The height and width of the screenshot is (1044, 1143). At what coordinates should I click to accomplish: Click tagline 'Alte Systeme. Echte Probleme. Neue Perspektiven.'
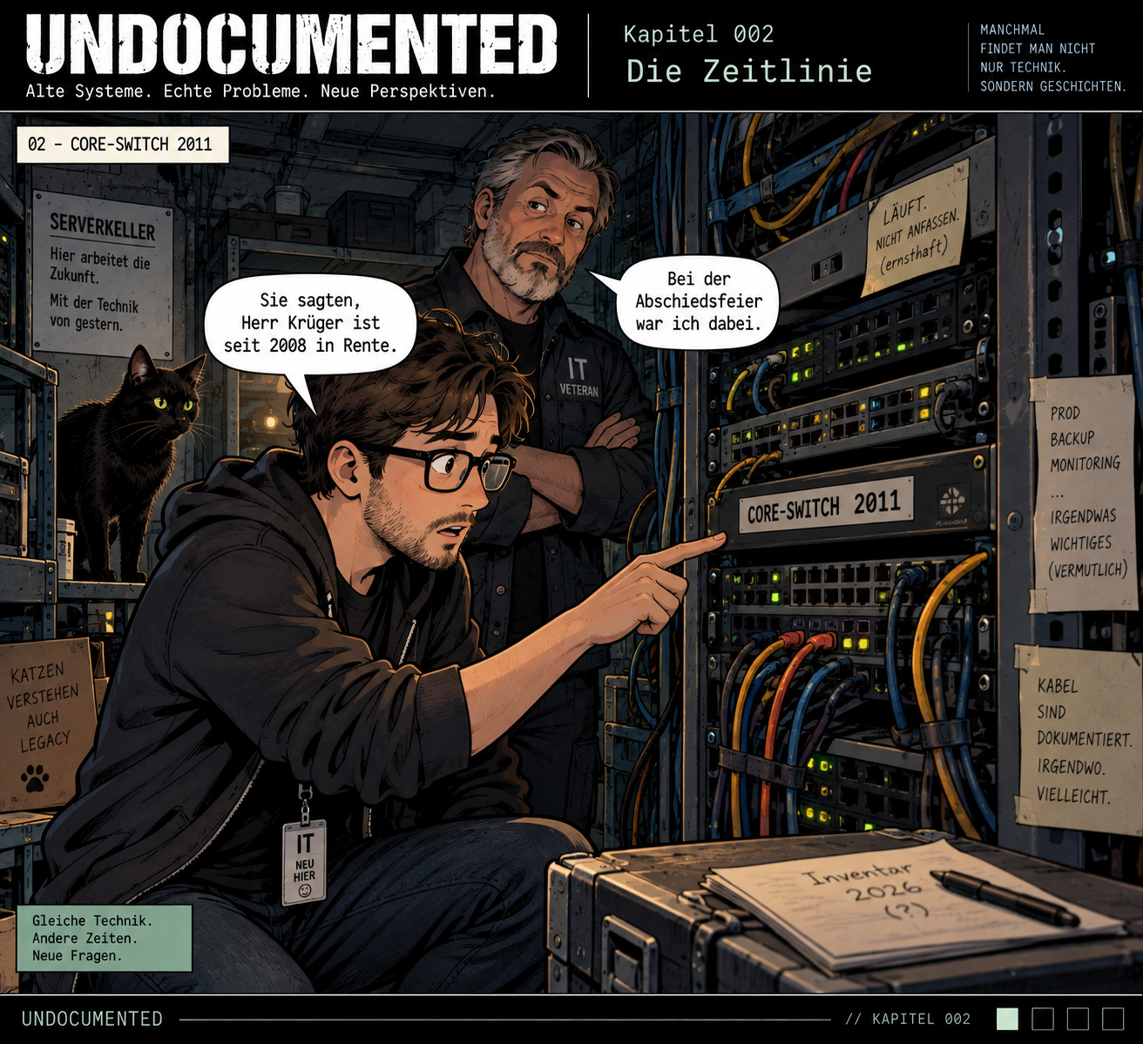(x=260, y=91)
